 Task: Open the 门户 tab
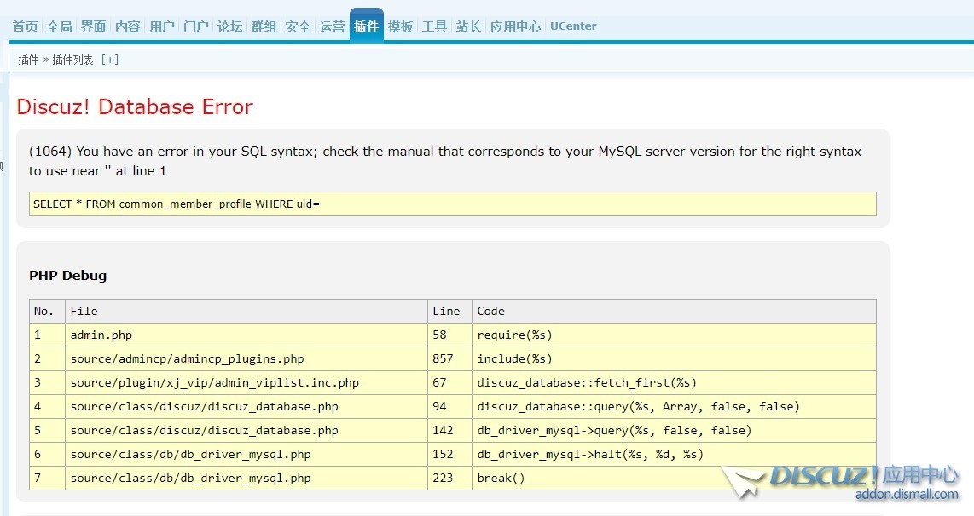point(196,26)
